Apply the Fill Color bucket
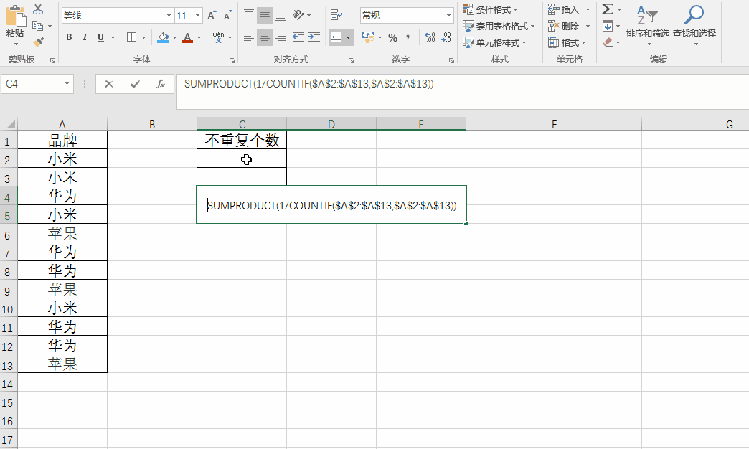 [x=163, y=37]
